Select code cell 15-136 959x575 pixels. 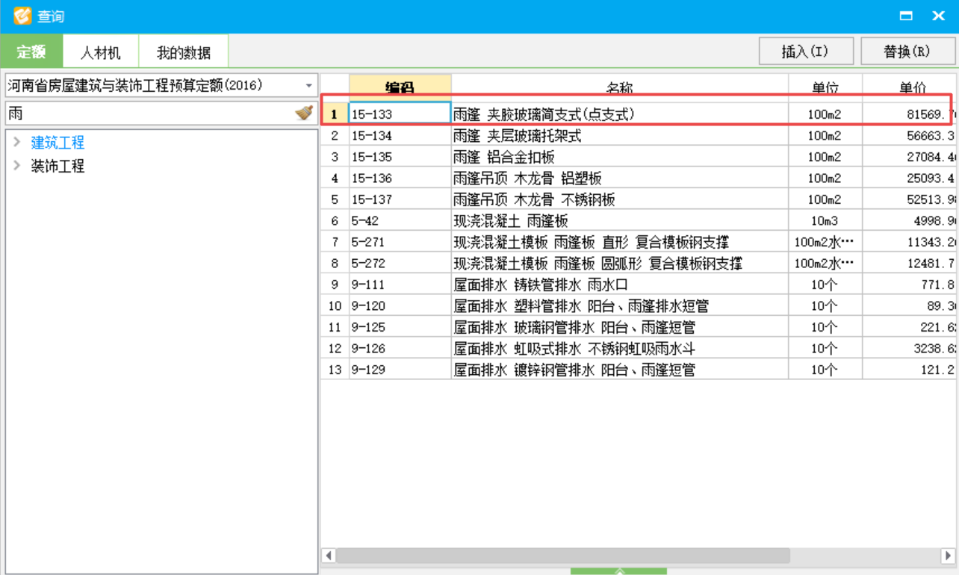click(x=400, y=178)
